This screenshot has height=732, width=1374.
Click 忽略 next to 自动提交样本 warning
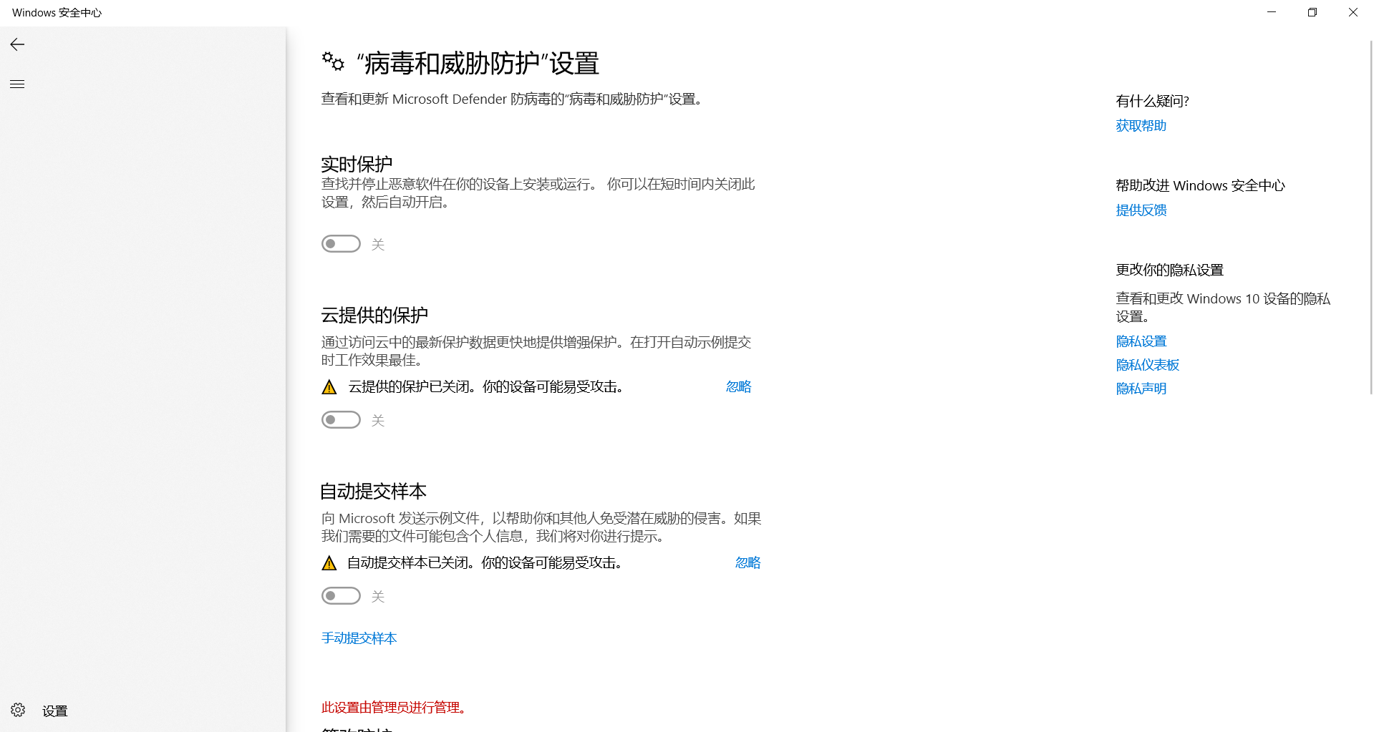748,562
